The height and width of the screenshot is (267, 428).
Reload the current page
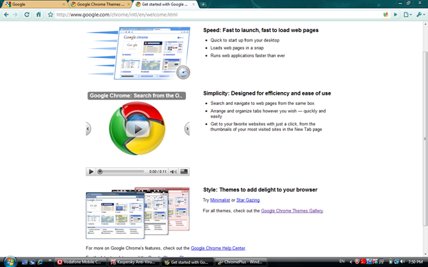pos(27,15)
